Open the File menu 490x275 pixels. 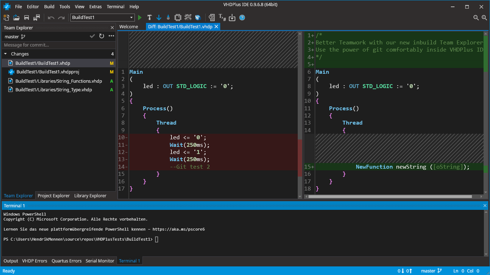pos(19,7)
